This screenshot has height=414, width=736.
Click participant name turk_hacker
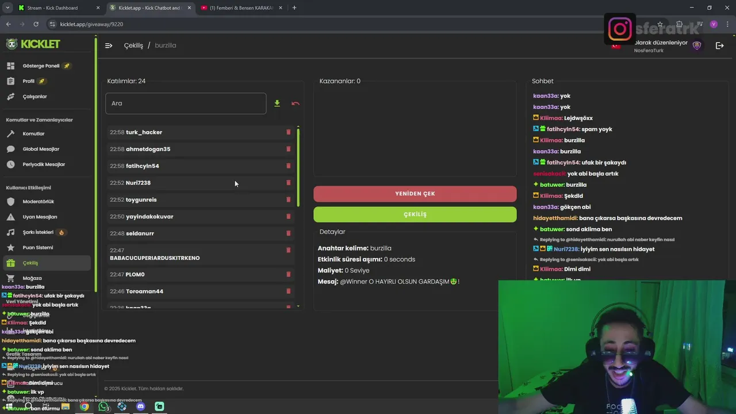pyautogui.click(x=144, y=132)
